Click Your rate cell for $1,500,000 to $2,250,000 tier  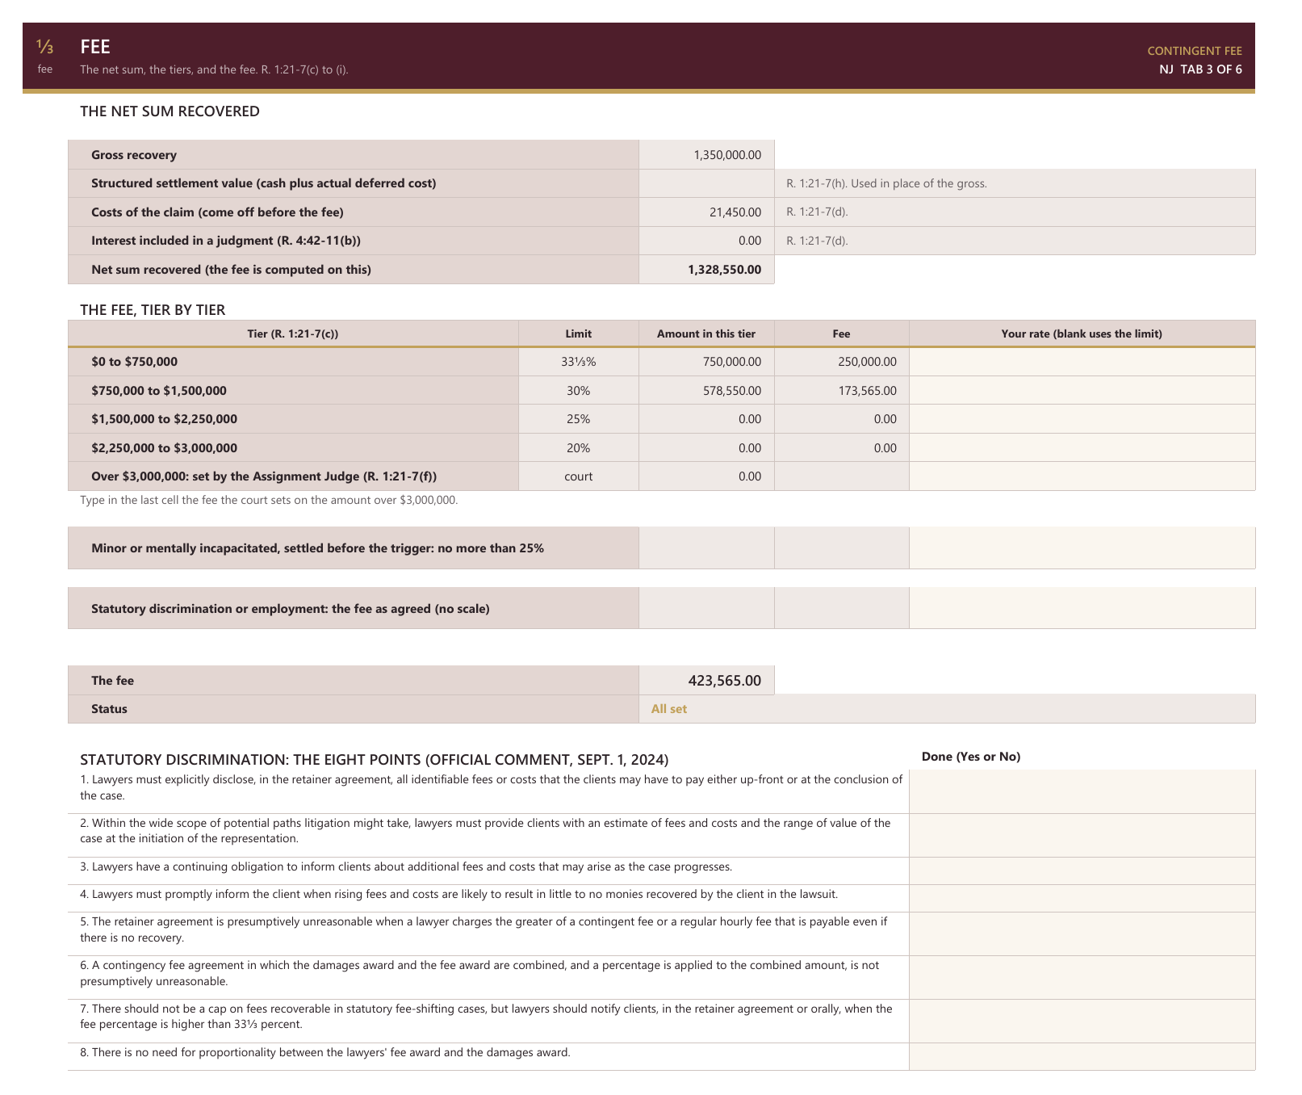click(x=1082, y=419)
